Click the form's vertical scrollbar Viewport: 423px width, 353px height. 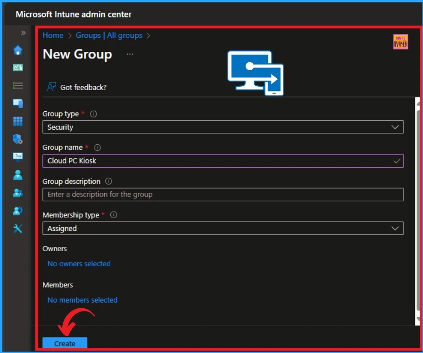(x=418, y=211)
